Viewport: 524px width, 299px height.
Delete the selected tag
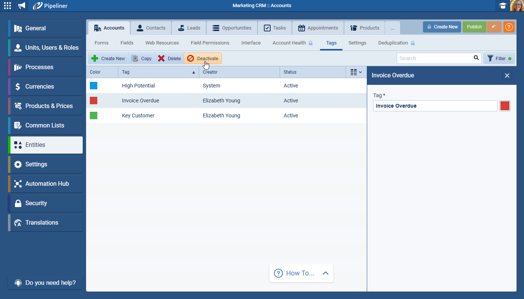(170, 58)
